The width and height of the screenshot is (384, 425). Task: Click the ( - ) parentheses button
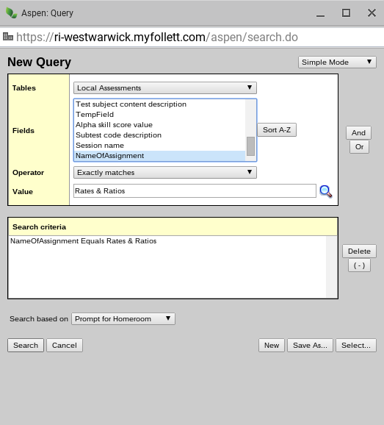coord(359,265)
